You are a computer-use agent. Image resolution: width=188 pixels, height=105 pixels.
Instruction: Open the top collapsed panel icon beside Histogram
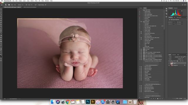click(167, 8)
